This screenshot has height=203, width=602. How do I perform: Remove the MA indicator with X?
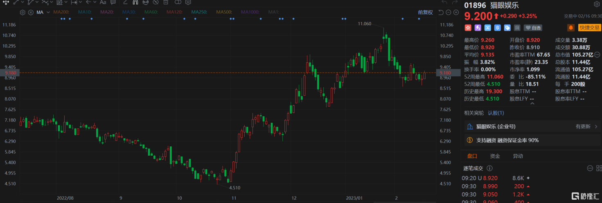click(31, 12)
